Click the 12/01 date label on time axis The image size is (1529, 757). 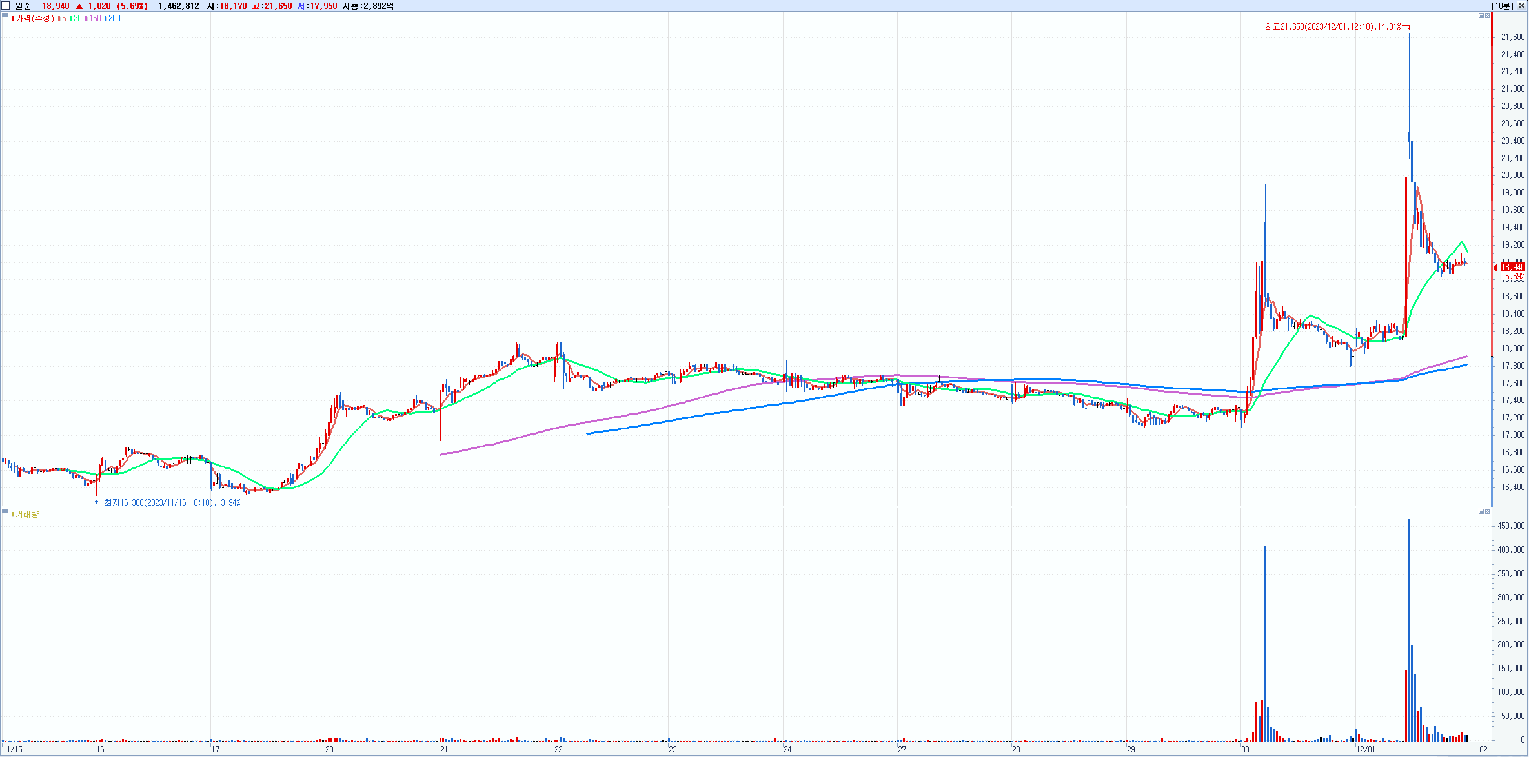pos(1366,749)
